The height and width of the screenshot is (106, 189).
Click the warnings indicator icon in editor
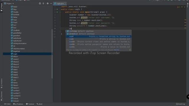tap(179, 7)
